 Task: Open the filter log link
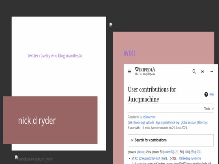point(202,122)
